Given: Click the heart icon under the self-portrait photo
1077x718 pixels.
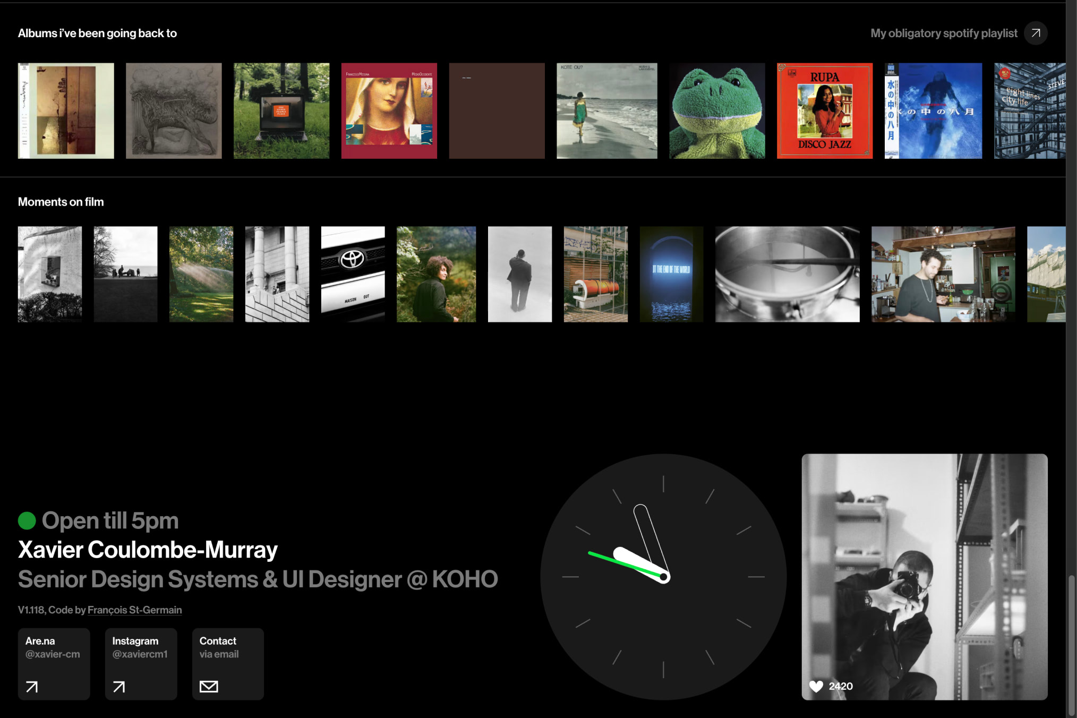Looking at the screenshot, I should (x=815, y=686).
